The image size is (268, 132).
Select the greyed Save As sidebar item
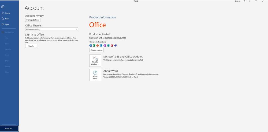click(9, 49)
